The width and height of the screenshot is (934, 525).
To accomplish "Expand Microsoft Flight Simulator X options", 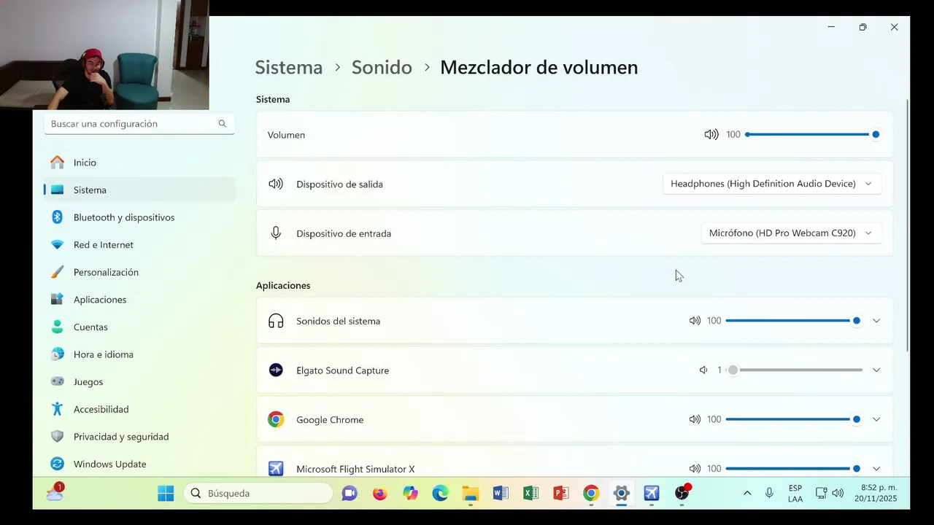I will [x=876, y=469].
